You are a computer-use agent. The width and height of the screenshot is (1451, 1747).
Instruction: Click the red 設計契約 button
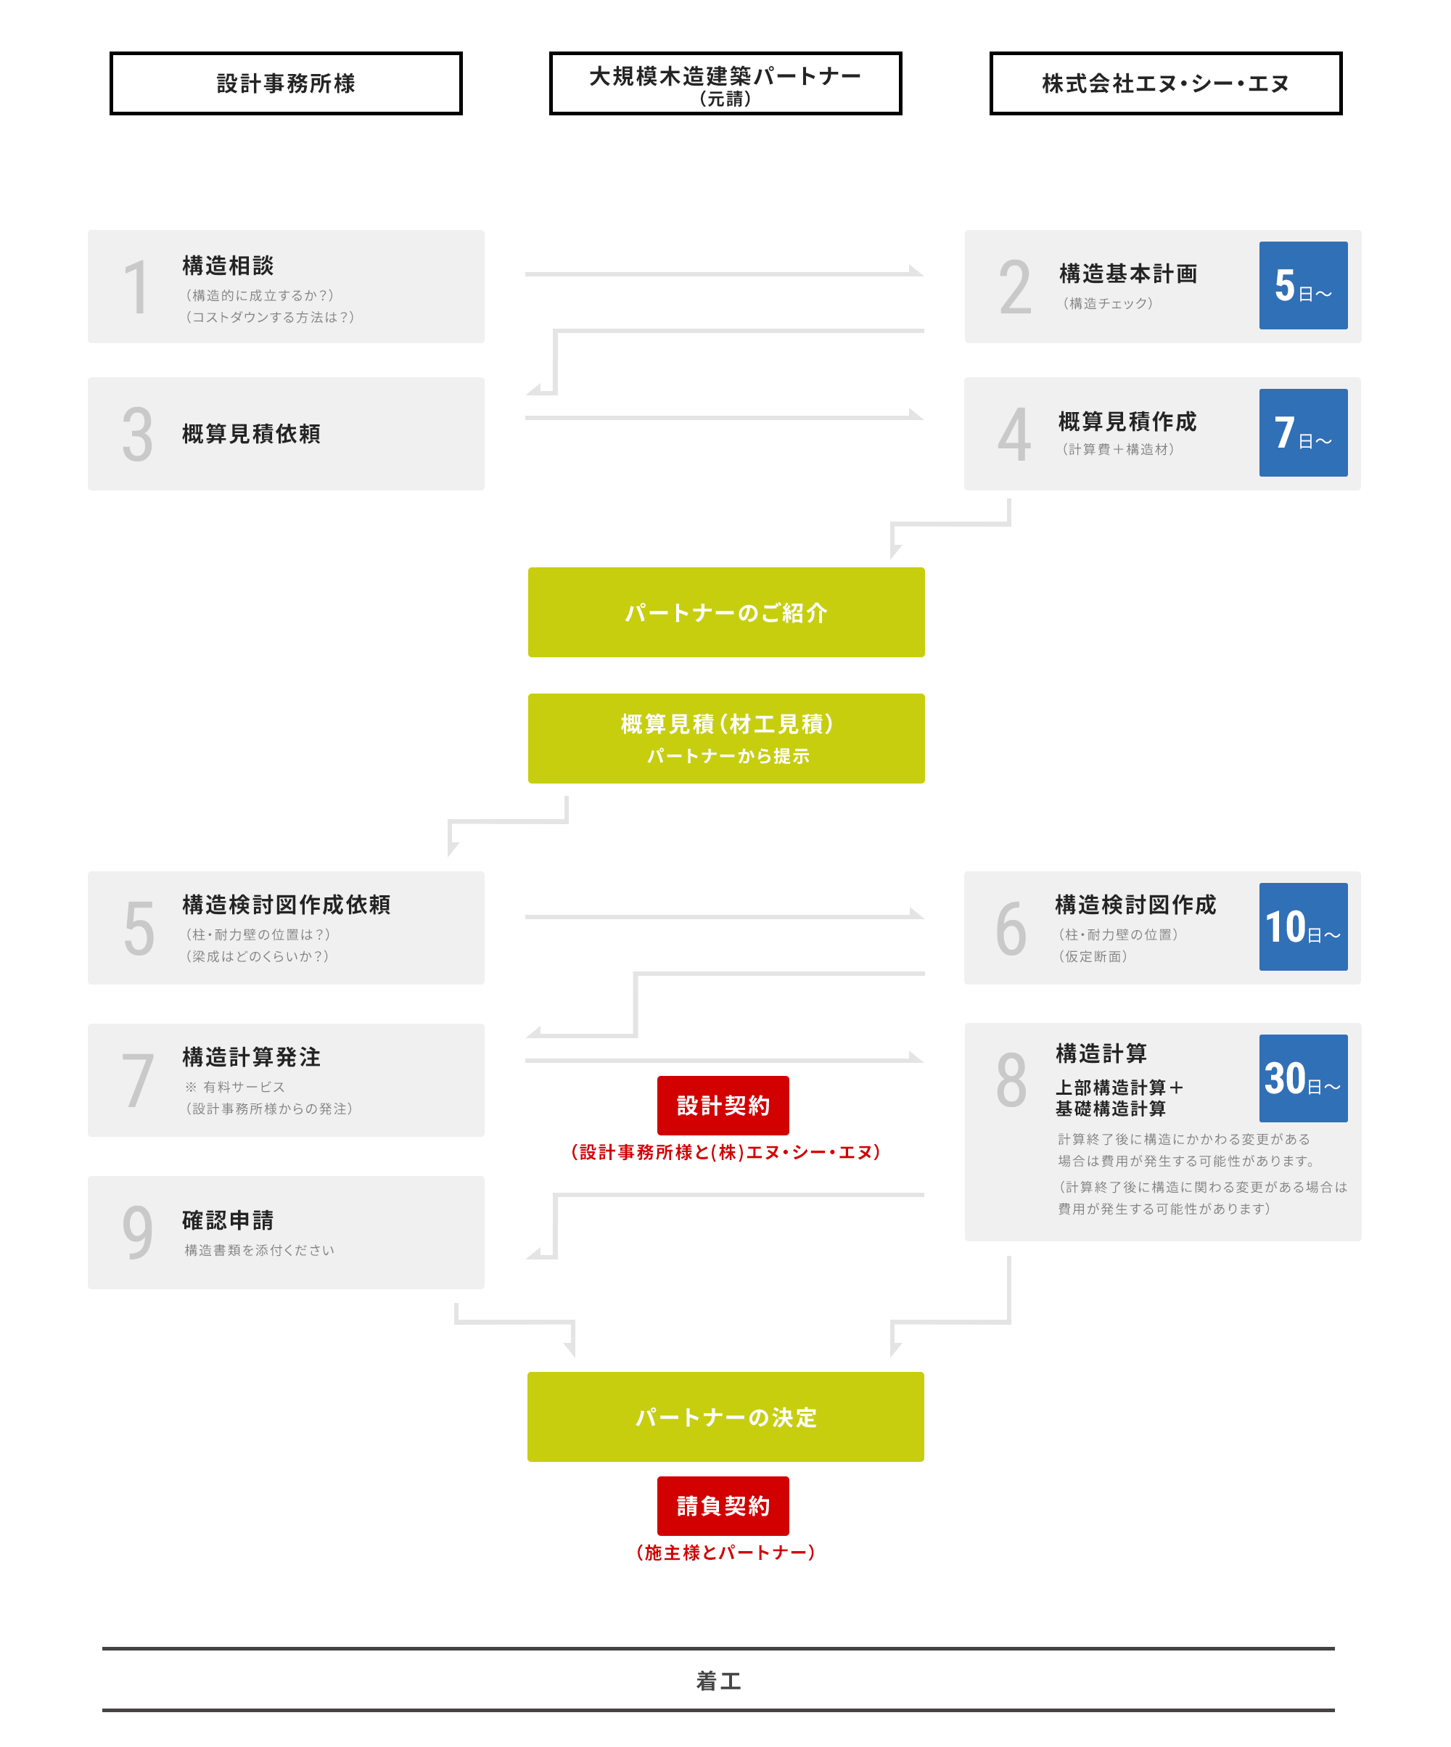722,1106
